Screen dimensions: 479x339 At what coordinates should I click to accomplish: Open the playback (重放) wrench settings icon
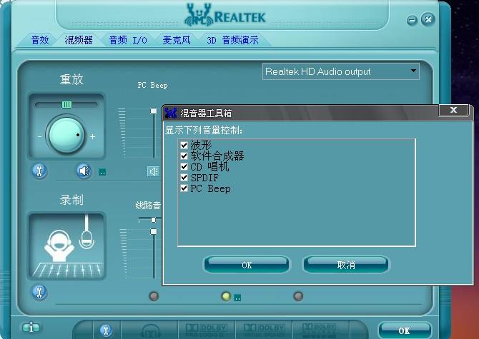pos(39,171)
